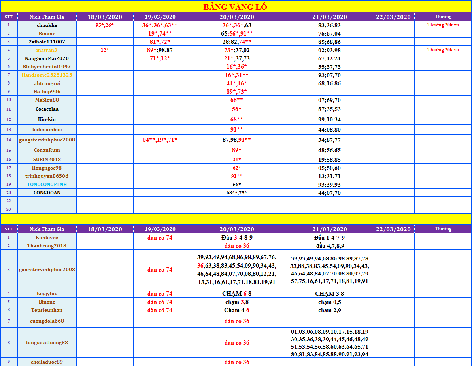Select the cell 'CONGDOAN'

tap(47, 192)
